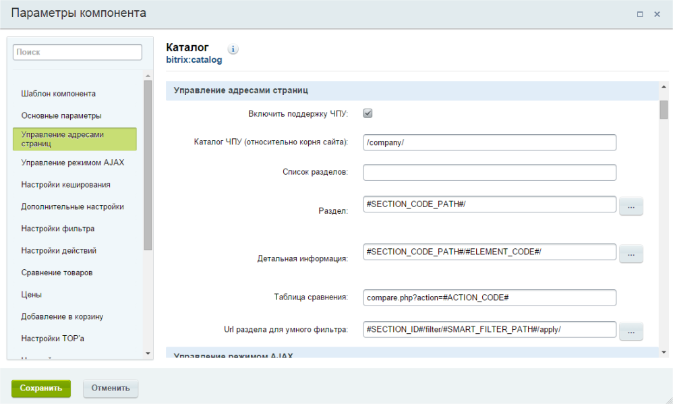Screen dimensions: 673x404
Task: Go to Управление режимом AJAX settings
Action: (73, 163)
